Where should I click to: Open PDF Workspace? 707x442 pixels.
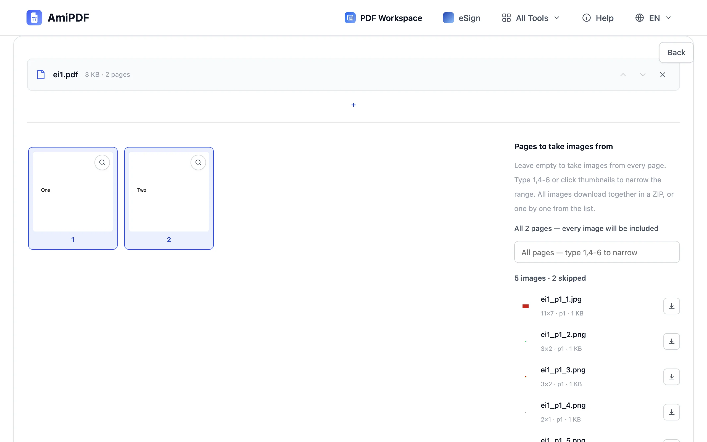click(x=383, y=18)
